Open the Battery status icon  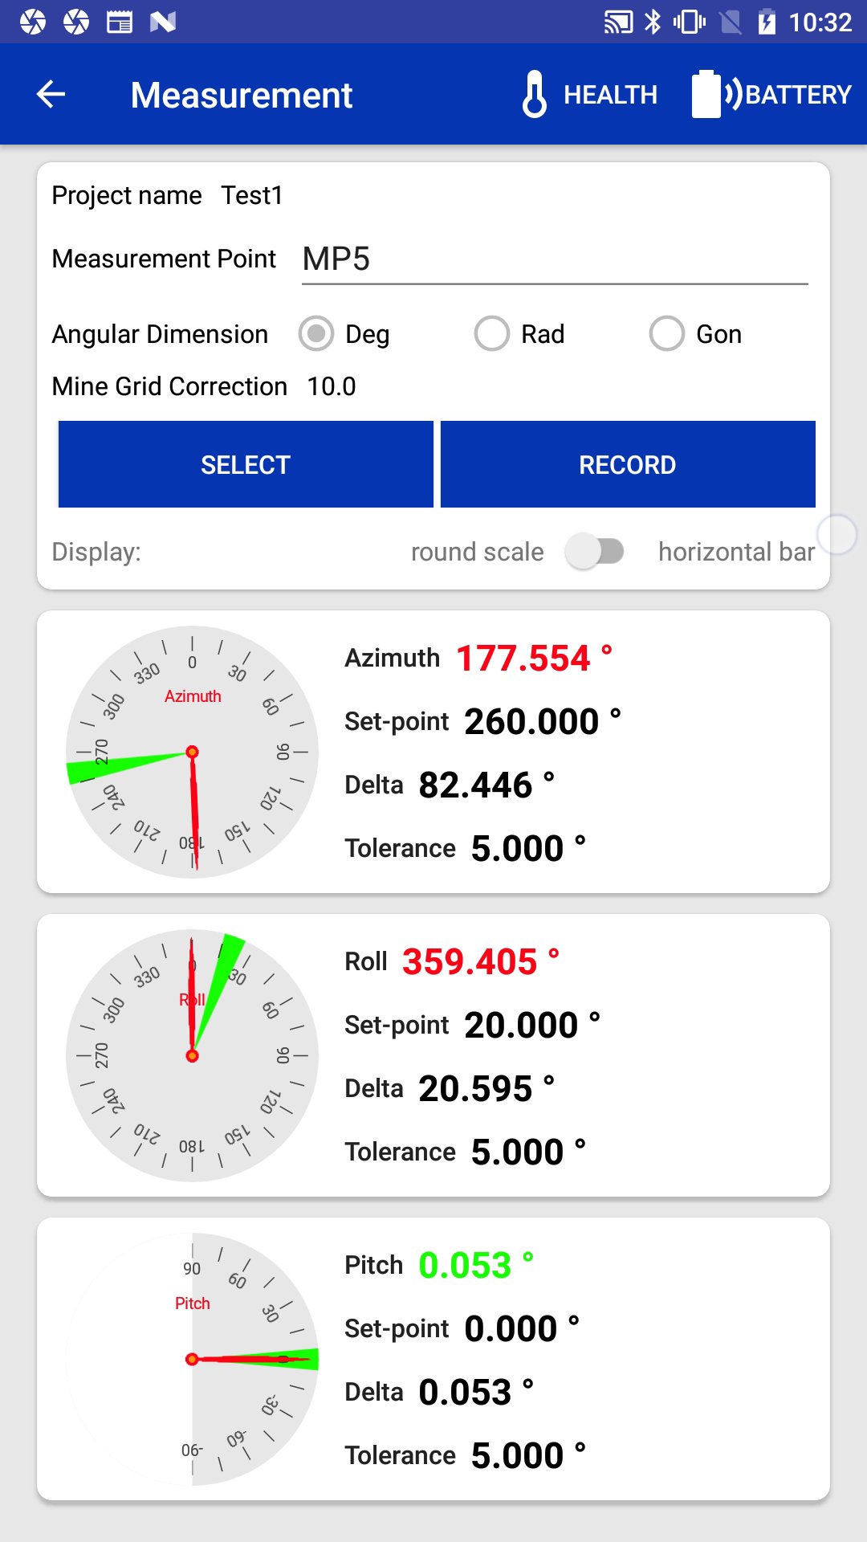[x=706, y=95]
